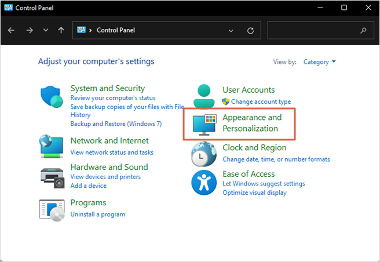The height and width of the screenshot is (262, 380).
Task: Open the View by Category dropdown
Action: pos(319,62)
